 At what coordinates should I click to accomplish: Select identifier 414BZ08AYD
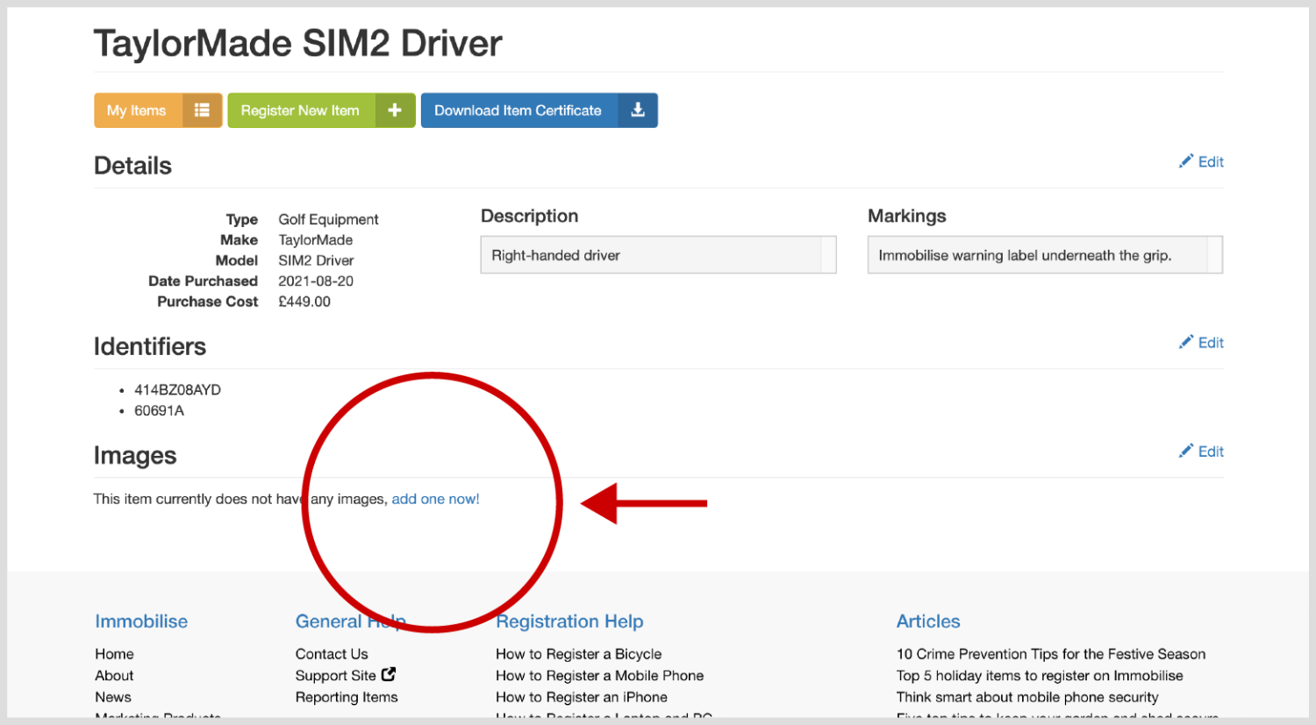tap(177, 389)
